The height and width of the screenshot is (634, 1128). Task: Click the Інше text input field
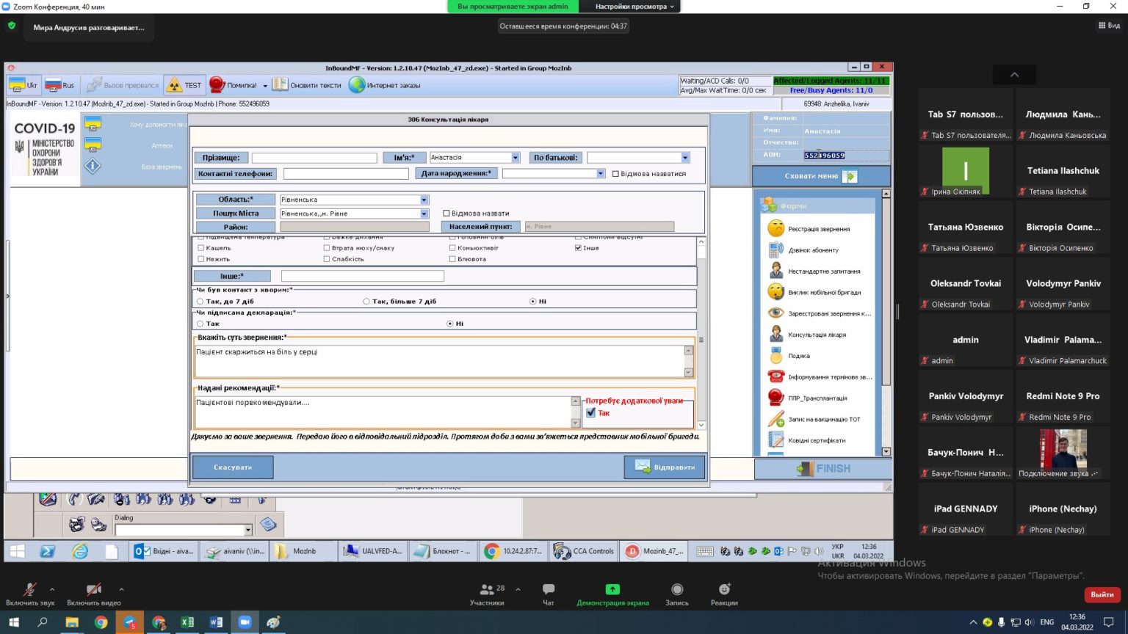(x=363, y=276)
